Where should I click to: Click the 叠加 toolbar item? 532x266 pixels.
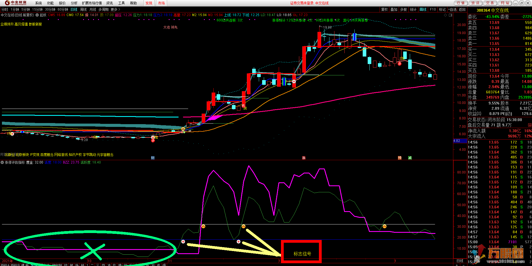tap(394, 9)
